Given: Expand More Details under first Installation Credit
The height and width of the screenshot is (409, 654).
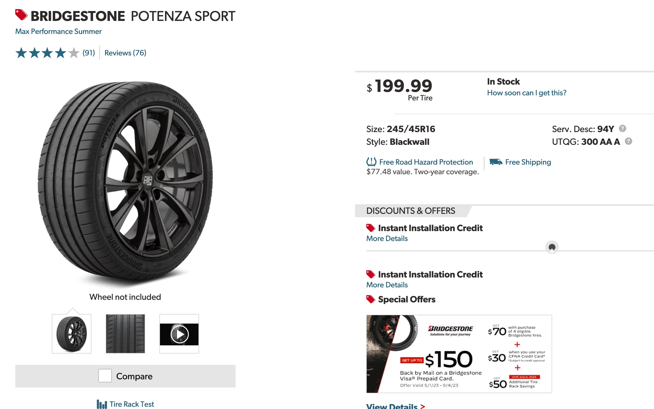Looking at the screenshot, I should point(387,238).
